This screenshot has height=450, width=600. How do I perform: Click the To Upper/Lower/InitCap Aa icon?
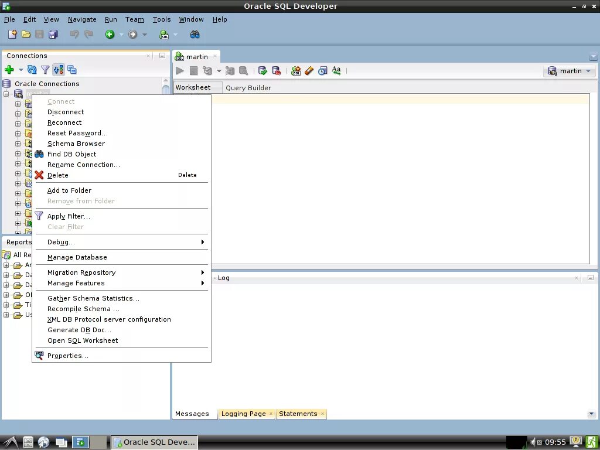336,71
